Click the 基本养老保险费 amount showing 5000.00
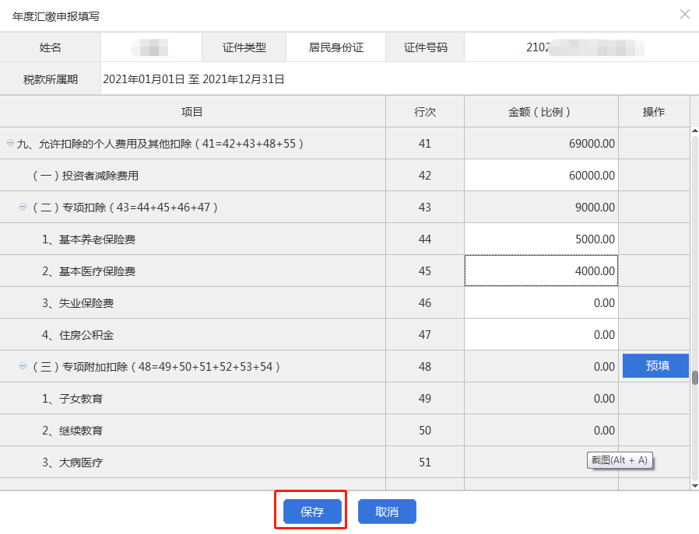 [541, 239]
